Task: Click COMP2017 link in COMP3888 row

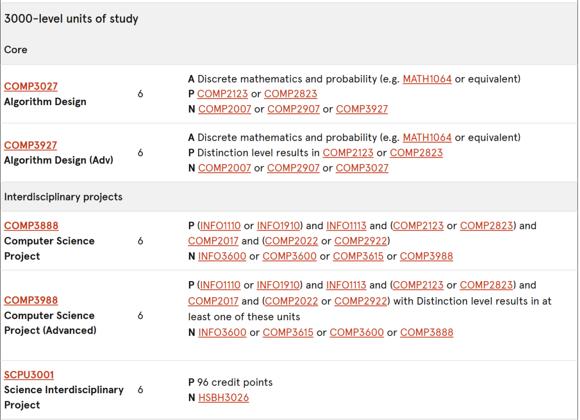Action: [213, 241]
